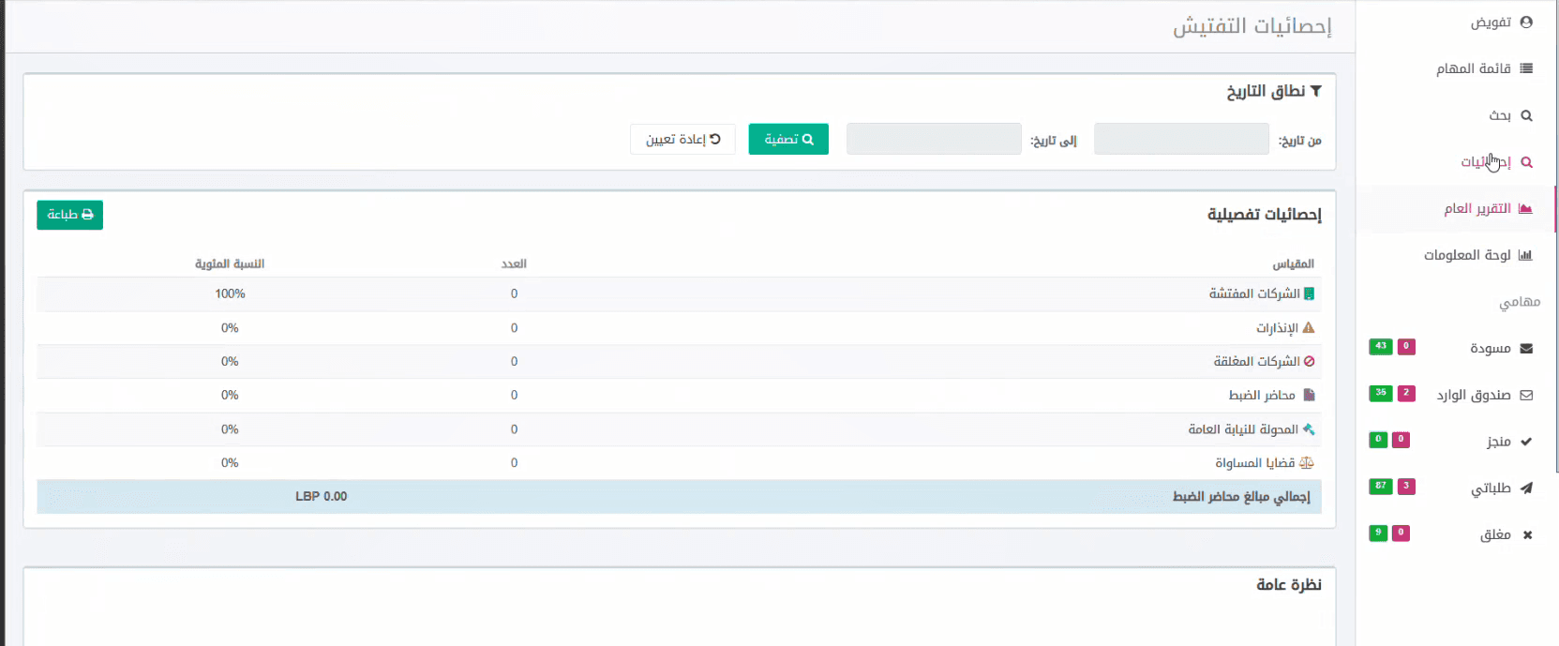Click the magnifier icon beside إحصائيات
The width and height of the screenshot is (1559, 646).
tap(1526, 162)
